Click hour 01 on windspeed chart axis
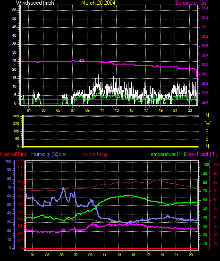 [29, 110]
